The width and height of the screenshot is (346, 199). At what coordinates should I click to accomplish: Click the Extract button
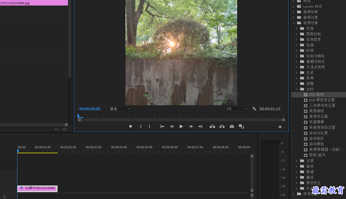tap(222, 127)
